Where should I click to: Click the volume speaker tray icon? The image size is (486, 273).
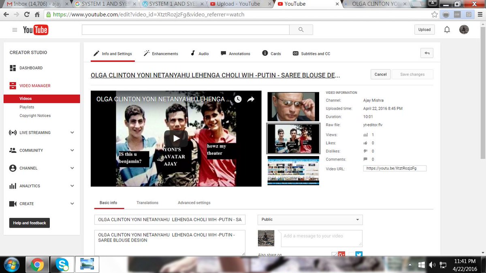(432, 265)
